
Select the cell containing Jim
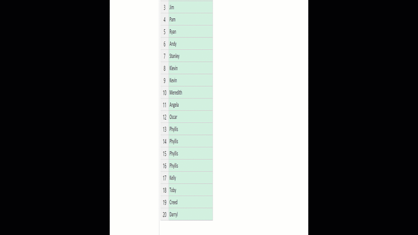pyautogui.click(x=190, y=7)
